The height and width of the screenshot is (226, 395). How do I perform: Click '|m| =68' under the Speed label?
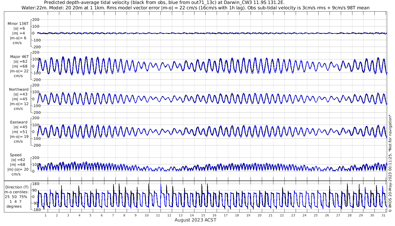click(x=18, y=165)
